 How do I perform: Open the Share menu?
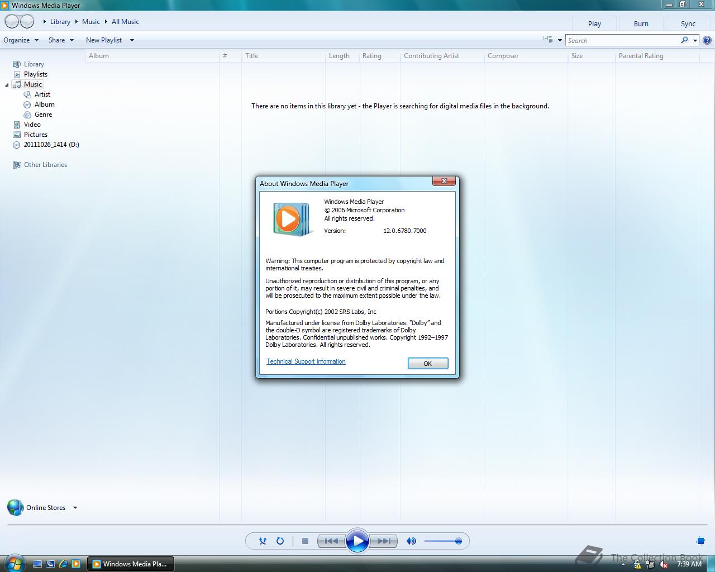point(61,40)
